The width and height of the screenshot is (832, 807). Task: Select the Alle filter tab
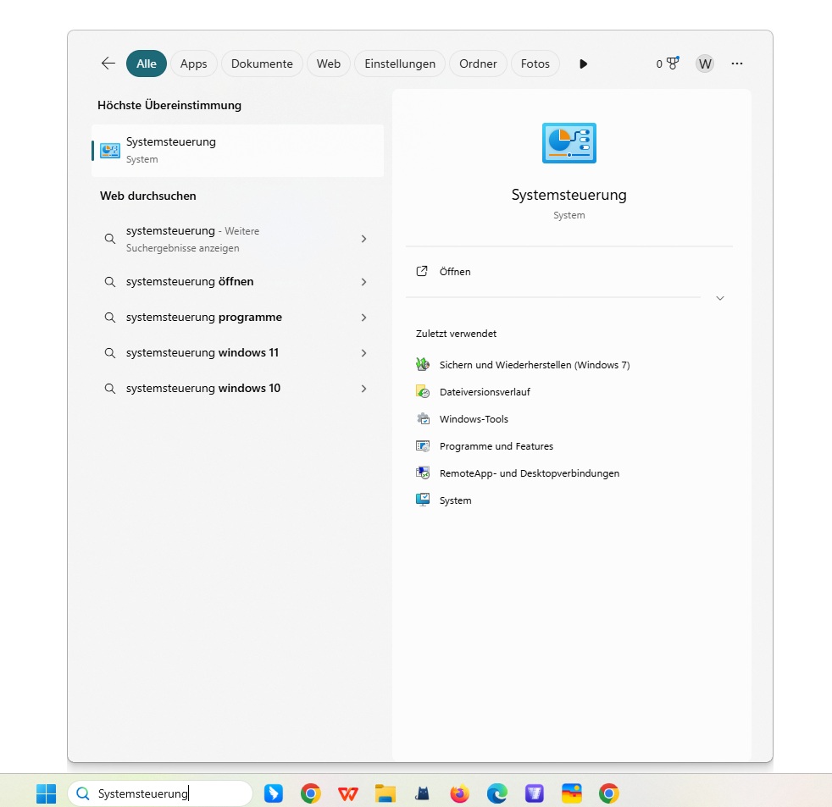click(147, 64)
